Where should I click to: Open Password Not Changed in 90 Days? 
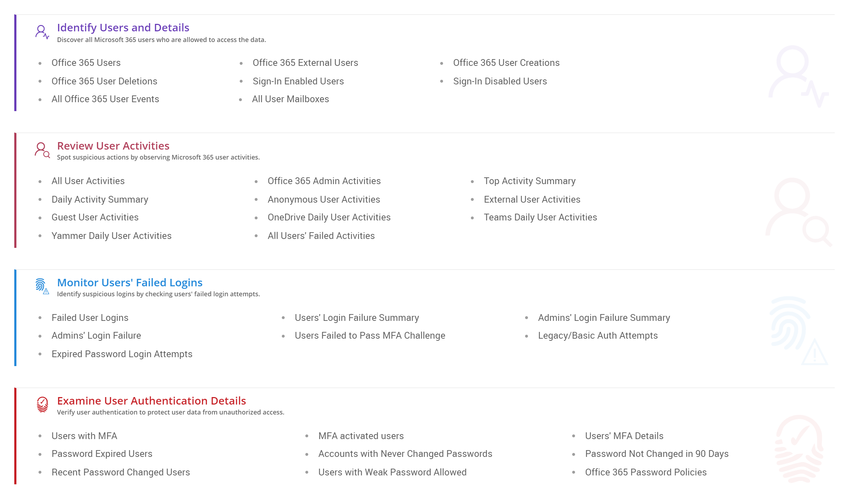(x=657, y=454)
